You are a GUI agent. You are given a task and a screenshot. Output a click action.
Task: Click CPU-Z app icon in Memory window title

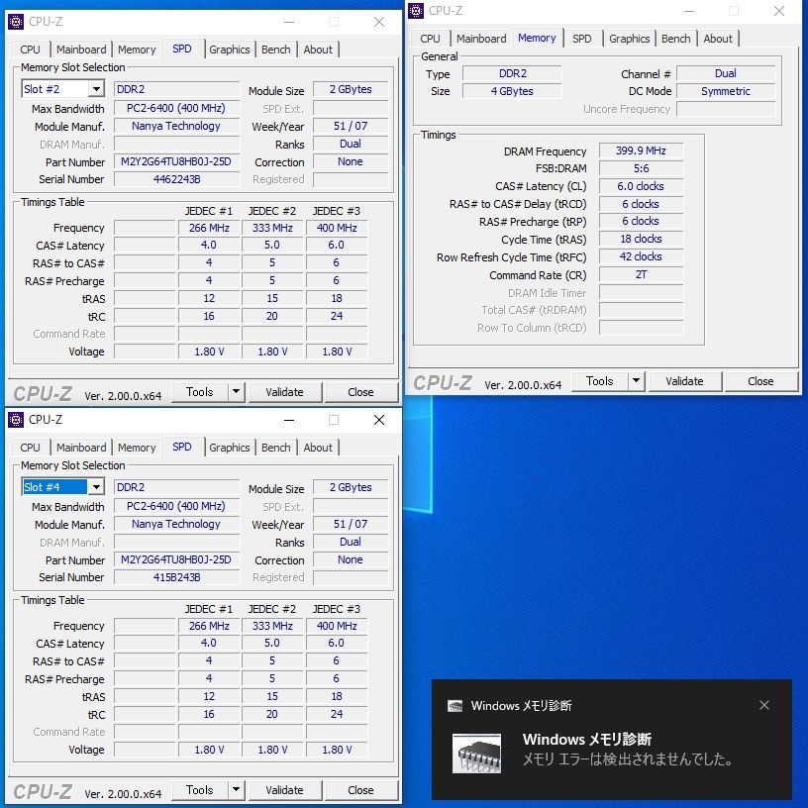coord(416,11)
